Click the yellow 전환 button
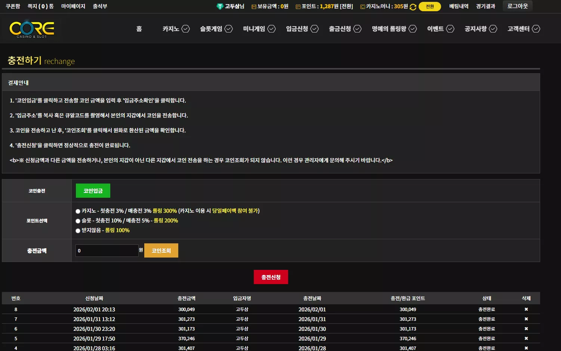The width and height of the screenshot is (561, 351). (430, 7)
